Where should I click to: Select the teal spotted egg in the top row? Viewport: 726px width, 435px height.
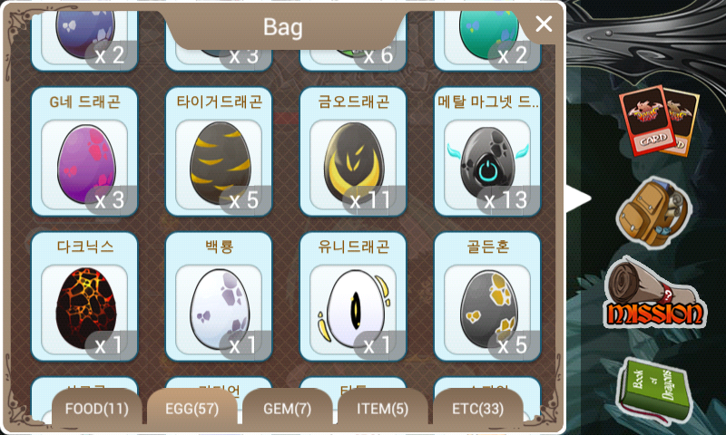pyautogui.click(x=487, y=39)
